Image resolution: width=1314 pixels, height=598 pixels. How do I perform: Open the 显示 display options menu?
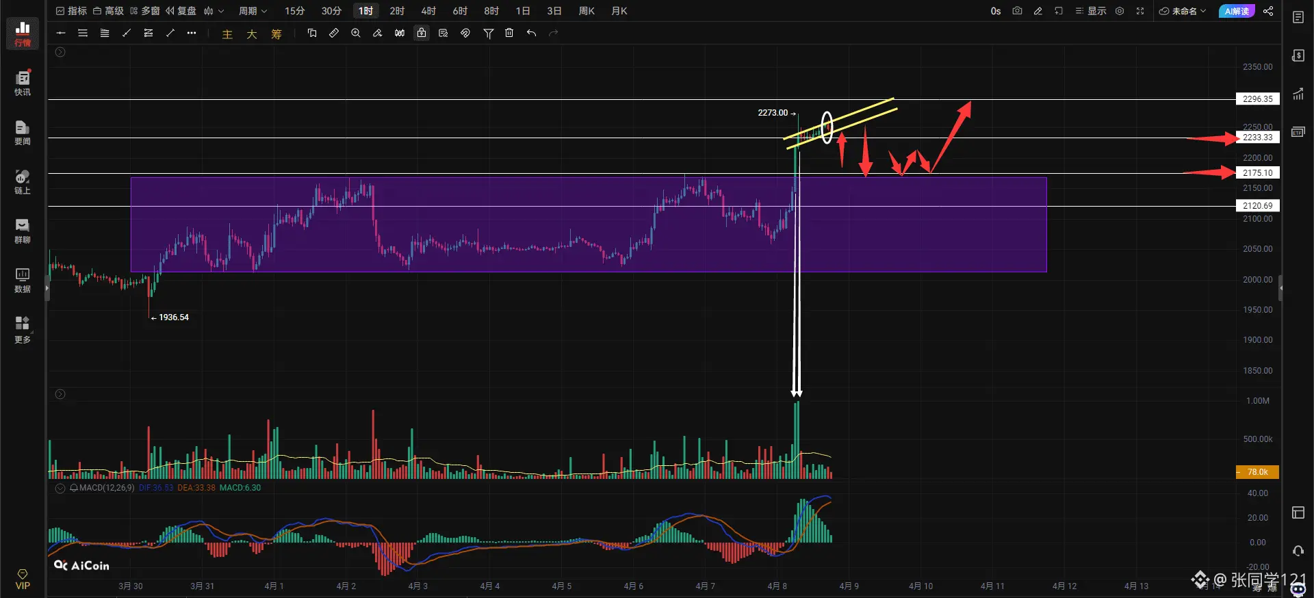1091,11
